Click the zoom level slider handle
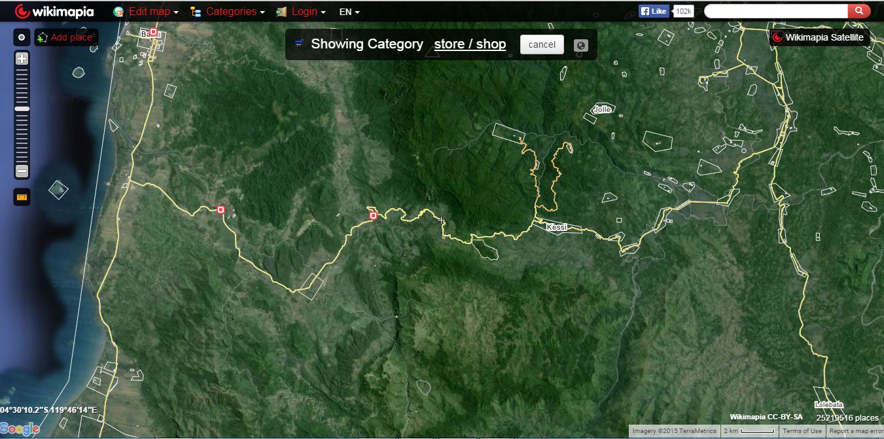Screen dimensions: 884x439 [22, 109]
